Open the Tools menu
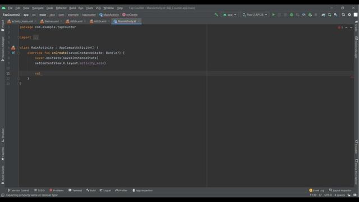This screenshot has height=202, width=359. tap(90, 8)
